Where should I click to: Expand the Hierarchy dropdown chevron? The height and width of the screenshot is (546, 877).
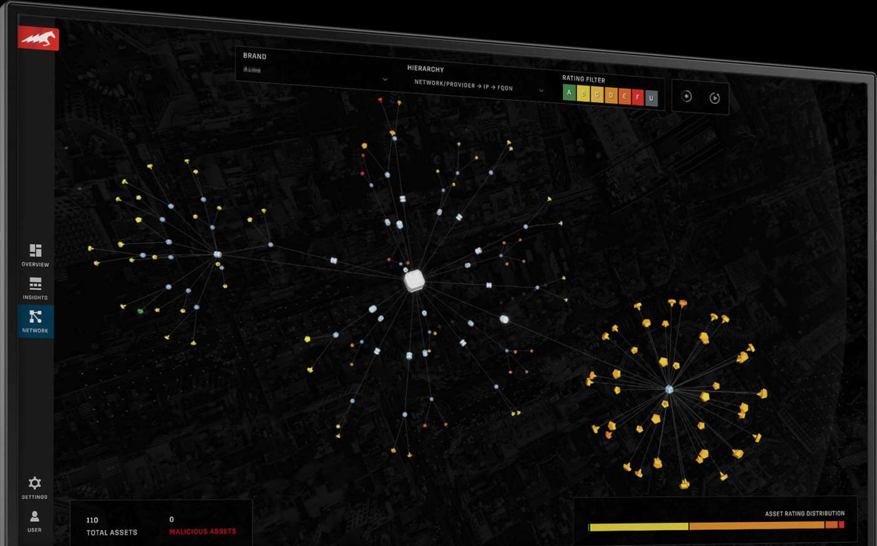541,91
